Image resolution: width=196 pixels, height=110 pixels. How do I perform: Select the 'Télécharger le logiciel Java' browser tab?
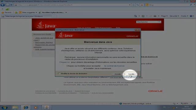27,16
